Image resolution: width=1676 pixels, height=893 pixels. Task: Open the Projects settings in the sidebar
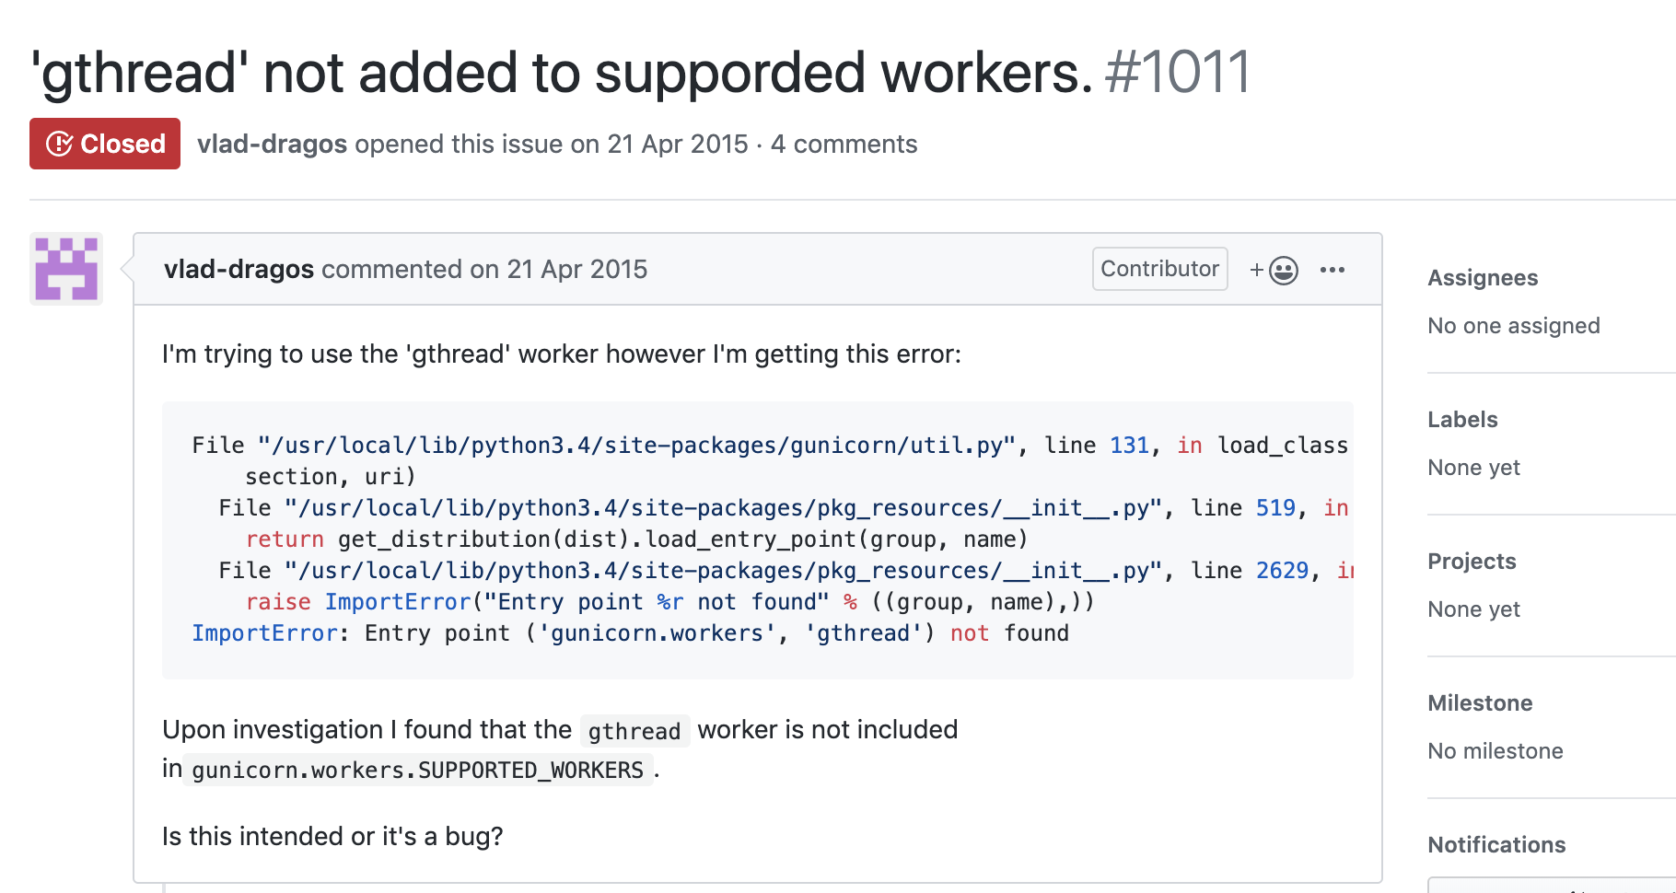click(x=1471, y=561)
